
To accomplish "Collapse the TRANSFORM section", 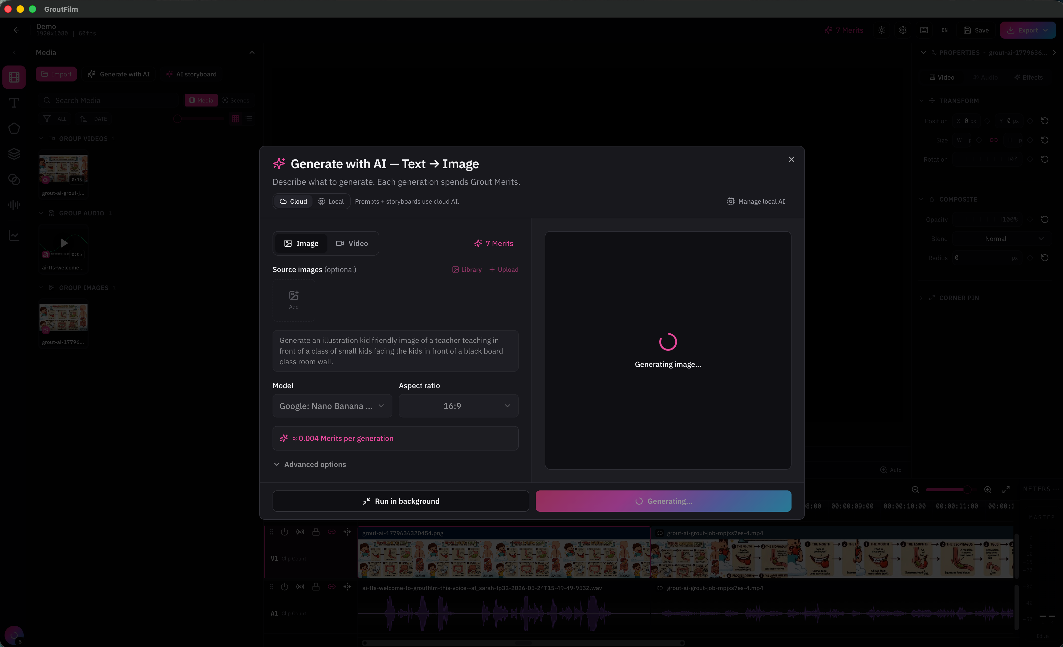I will (x=921, y=101).
